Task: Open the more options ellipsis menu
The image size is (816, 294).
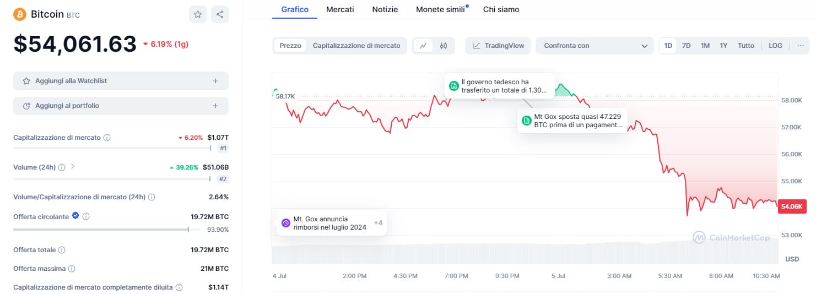Action: [800, 46]
